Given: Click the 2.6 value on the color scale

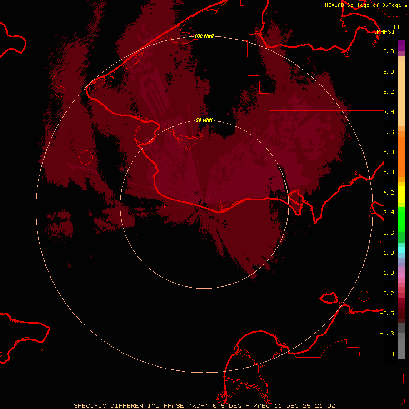Looking at the screenshot, I should click(389, 233).
